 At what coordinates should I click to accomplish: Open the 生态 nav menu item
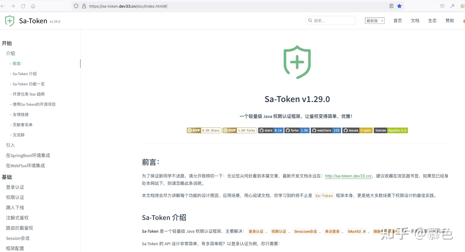pos(432,20)
